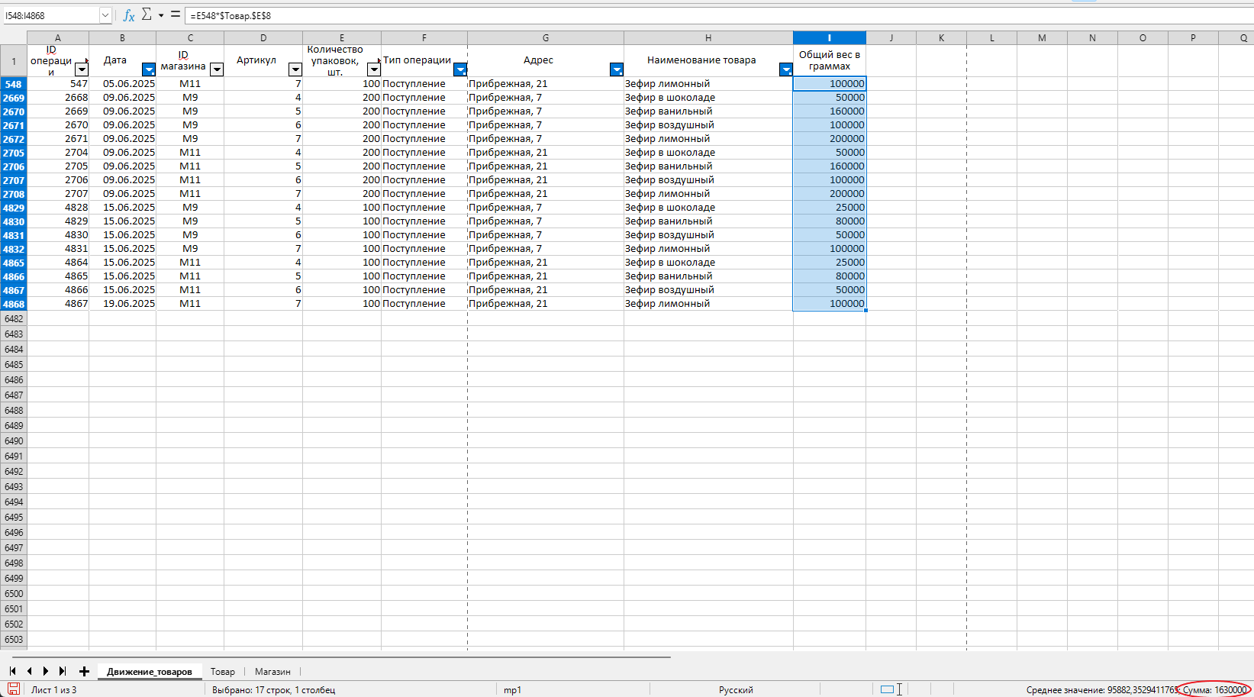The height and width of the screenshot is (697, 1254).
Task: Open filter for ID магазина column
Action: point(217,69)
